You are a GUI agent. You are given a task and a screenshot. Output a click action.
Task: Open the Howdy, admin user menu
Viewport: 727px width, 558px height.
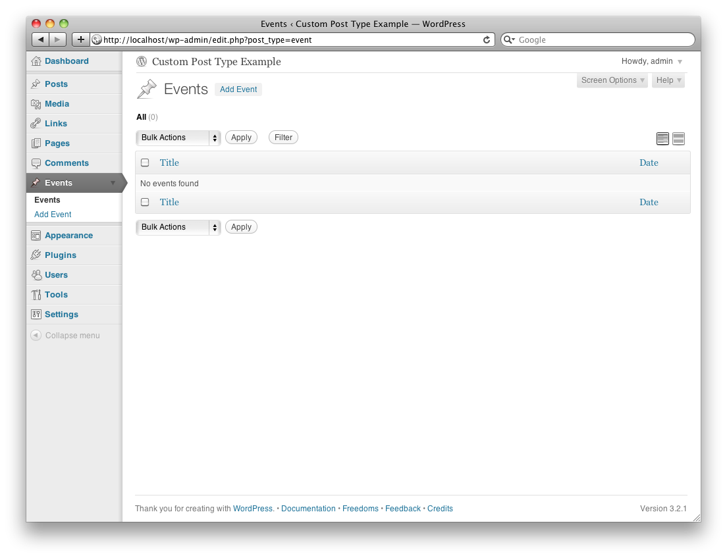[x=651, y=61]
